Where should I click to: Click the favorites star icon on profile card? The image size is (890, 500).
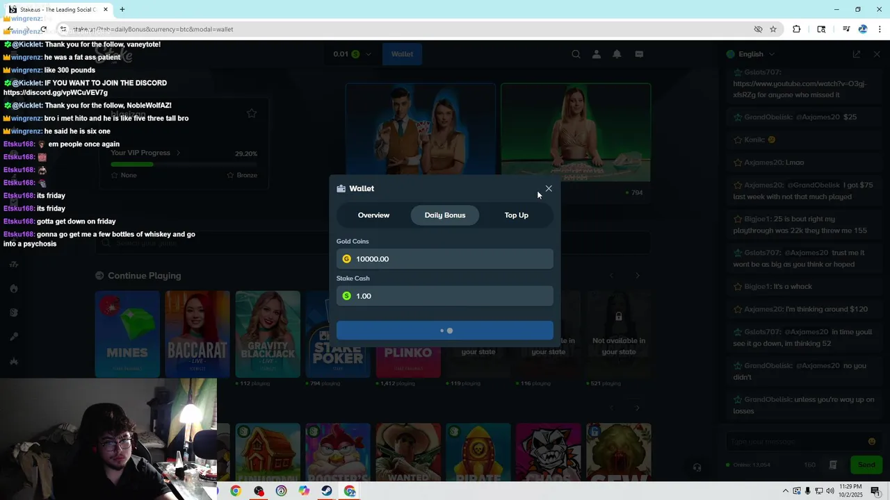coord(252,113)
